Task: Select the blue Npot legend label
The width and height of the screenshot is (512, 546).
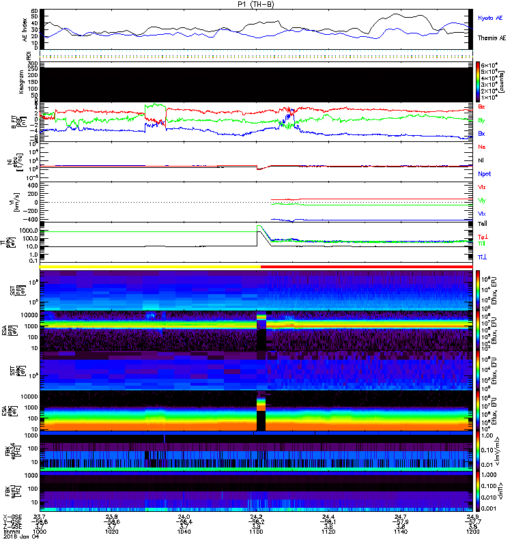Action: tap(484, 174)
